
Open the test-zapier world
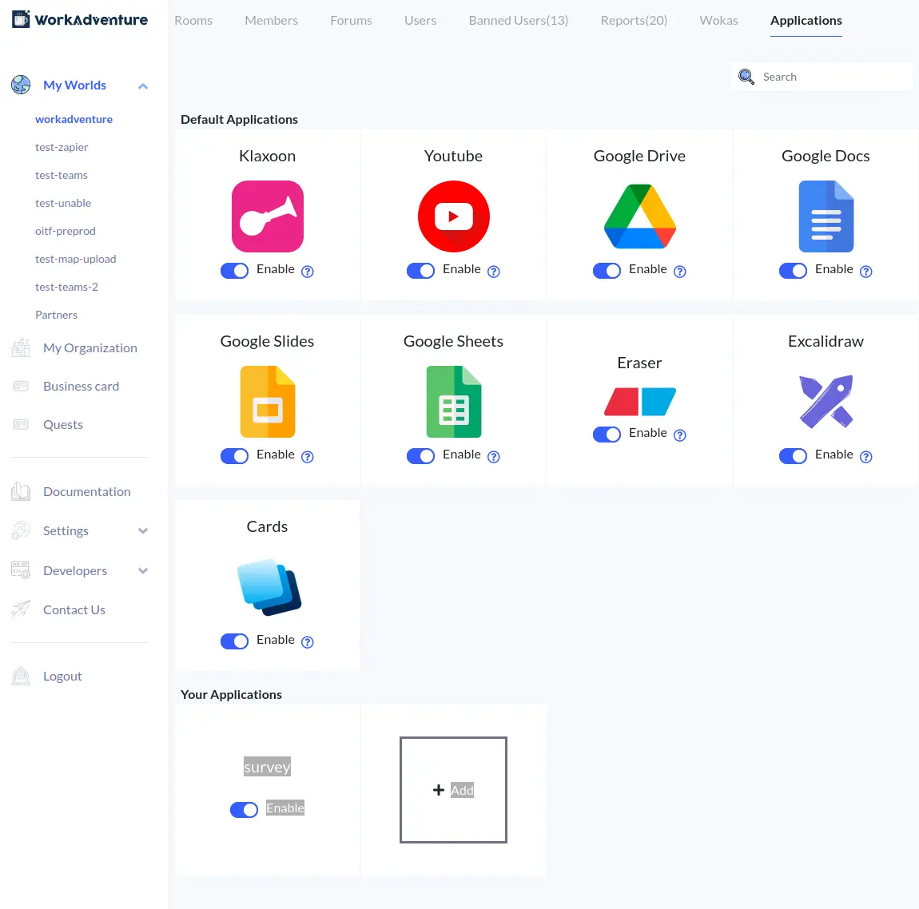coord(62,147)
